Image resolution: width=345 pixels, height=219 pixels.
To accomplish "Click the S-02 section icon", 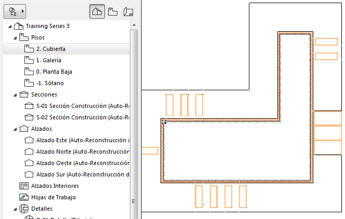I will [29, 117].
